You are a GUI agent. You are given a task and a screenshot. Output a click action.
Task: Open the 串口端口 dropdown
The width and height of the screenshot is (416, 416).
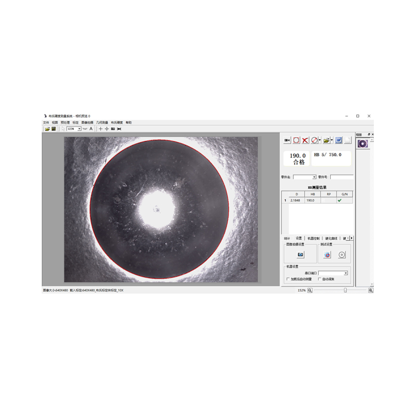346,274
